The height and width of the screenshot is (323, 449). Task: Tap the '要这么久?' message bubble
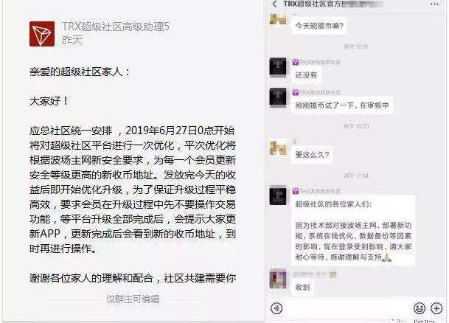[312, 155]
